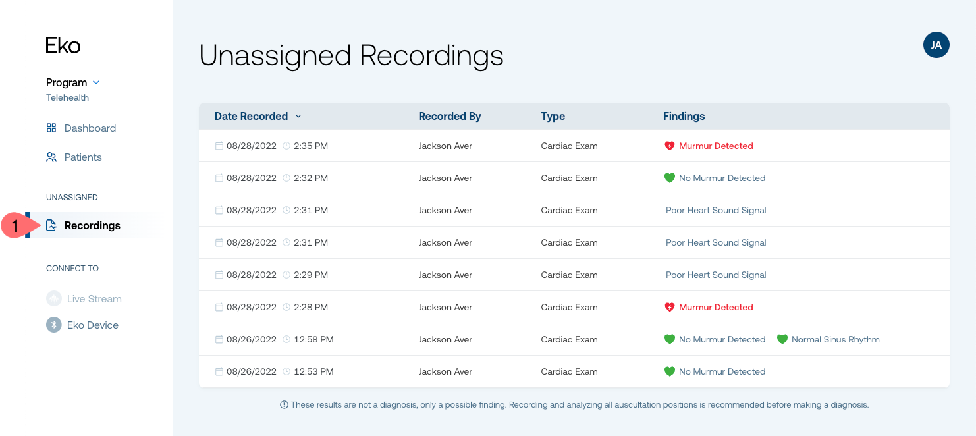Click the Eko logo
This screenshot has height=436, width=976.
point(62,45)
